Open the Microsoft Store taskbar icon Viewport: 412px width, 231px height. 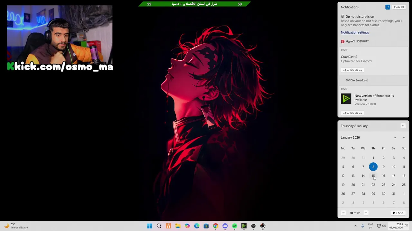206,226
